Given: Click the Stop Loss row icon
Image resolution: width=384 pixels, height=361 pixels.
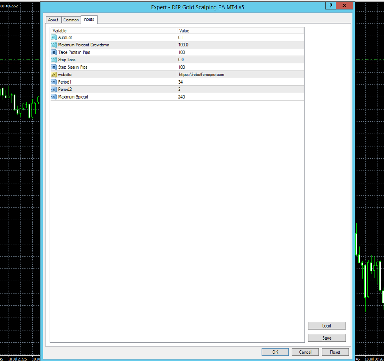Looking at the screenshot, I should point(54,60).
